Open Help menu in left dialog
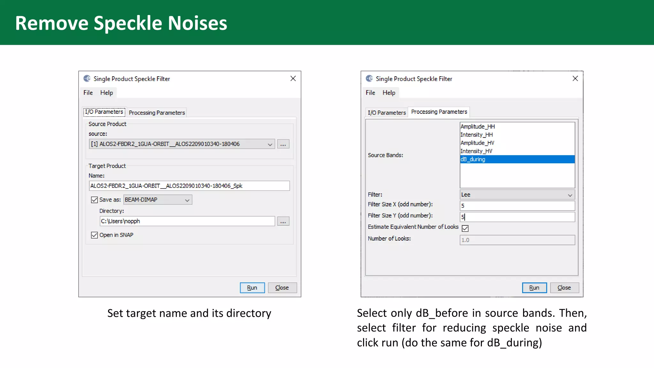The image size is (654, 368). point(107,93)
